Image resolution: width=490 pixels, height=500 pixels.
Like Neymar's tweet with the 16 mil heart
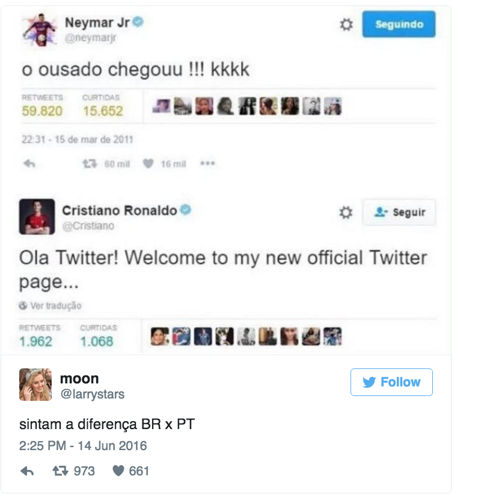[148, 163]
